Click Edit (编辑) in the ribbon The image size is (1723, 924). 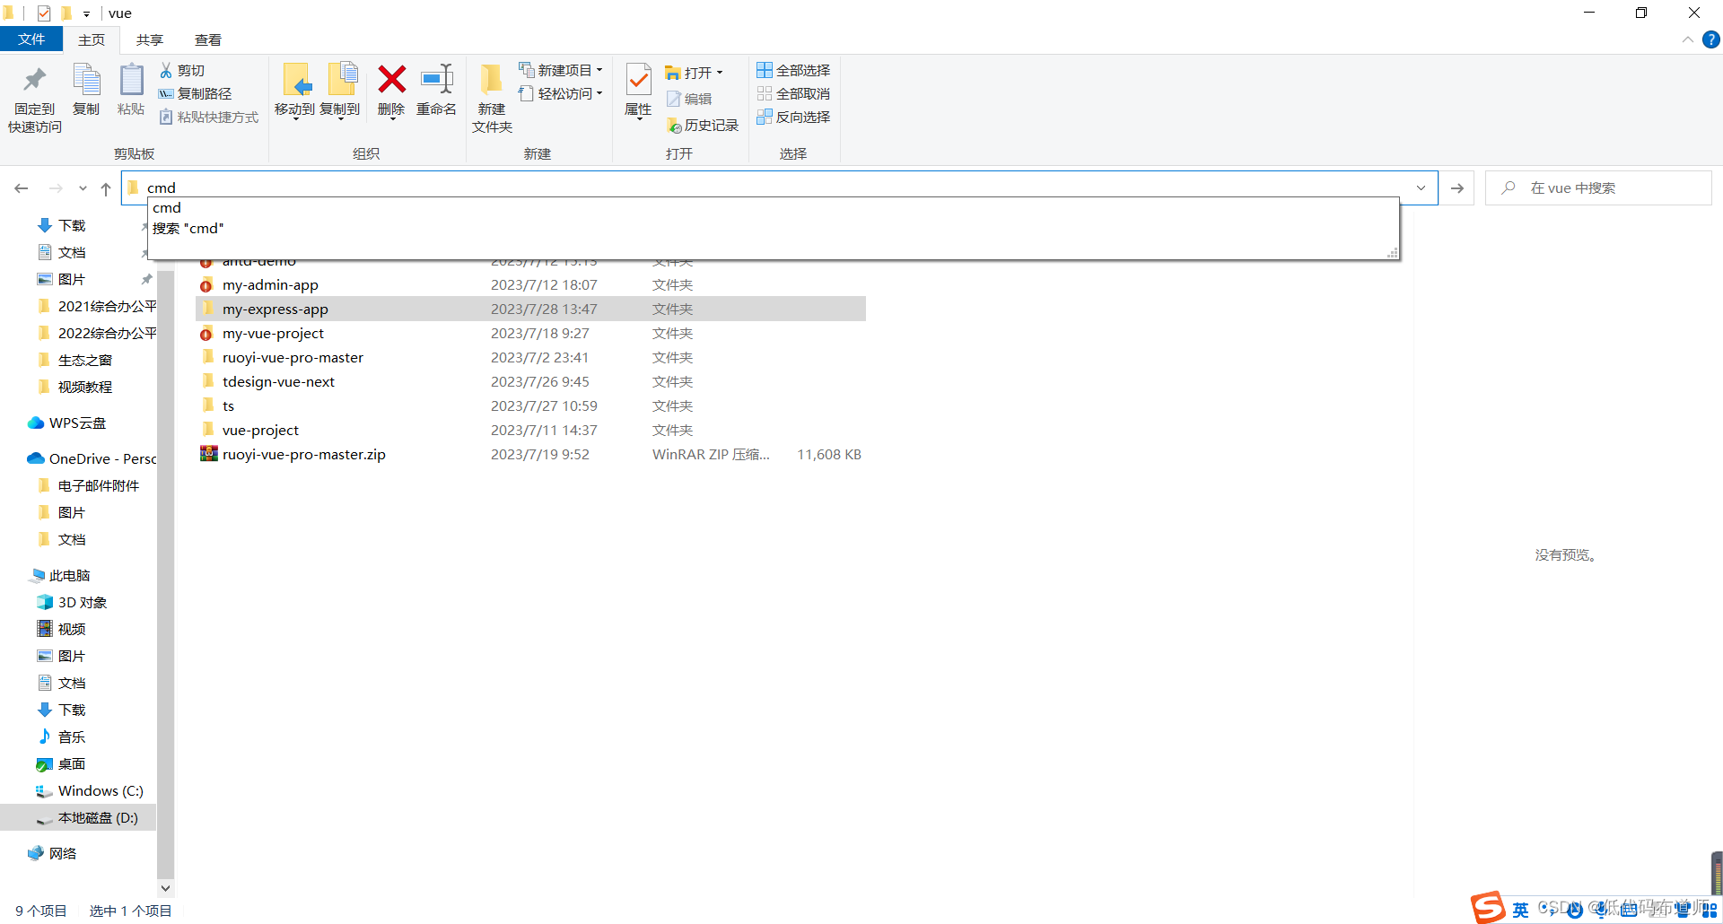coord(689,99)
